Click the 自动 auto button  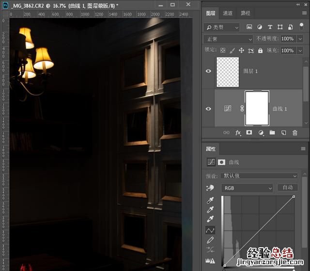click(x=287, y=188)
